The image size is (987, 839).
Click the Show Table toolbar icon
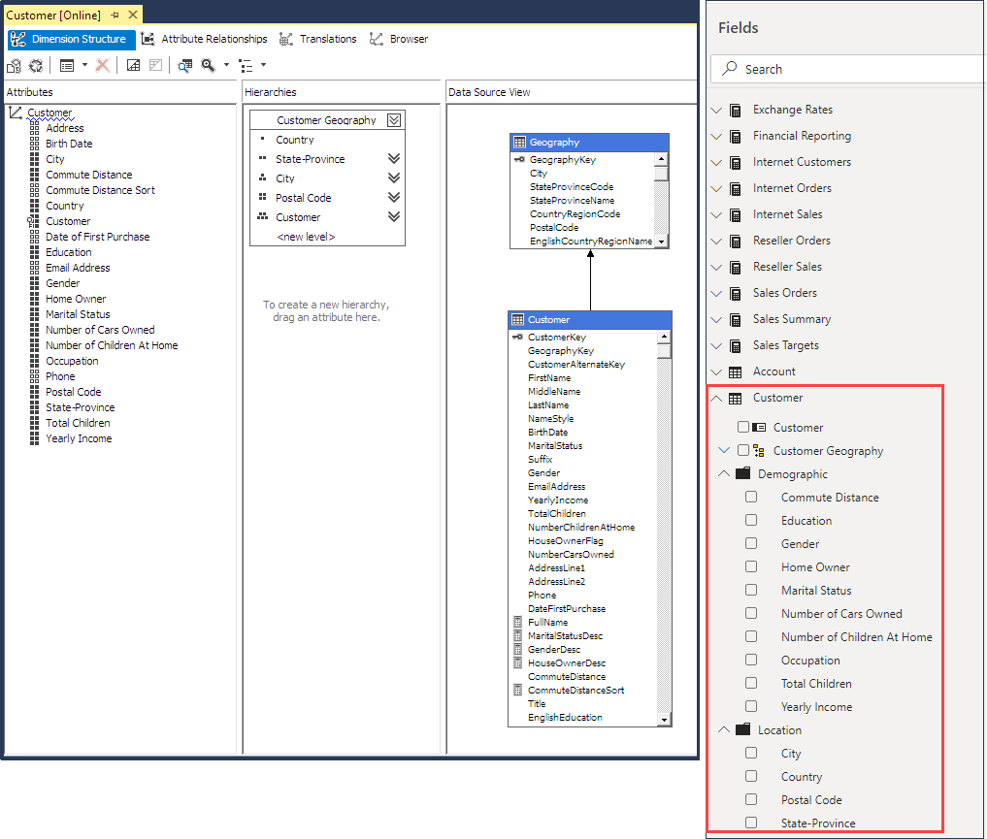(133, 65)
